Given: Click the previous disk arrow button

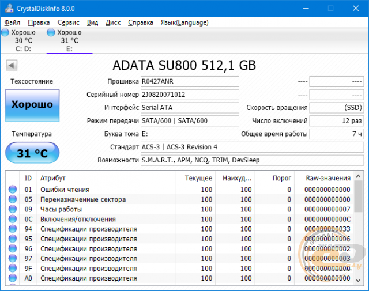Looking at the screenshot, I should tap(12, 65).
